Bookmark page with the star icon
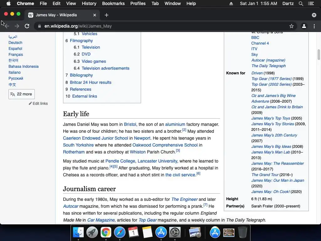Screen dimensions: 321x241 292,26
